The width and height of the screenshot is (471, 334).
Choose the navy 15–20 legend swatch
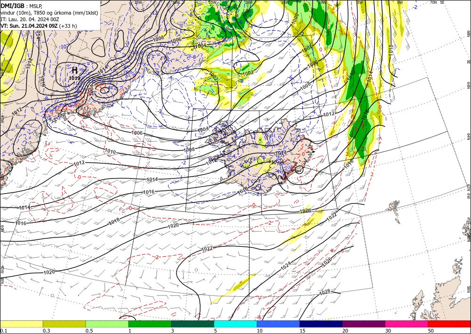click(321, 324)
